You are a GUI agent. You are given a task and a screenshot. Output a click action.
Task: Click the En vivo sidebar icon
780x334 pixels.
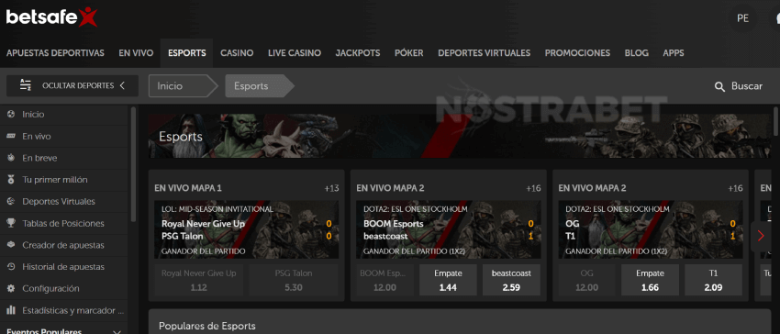pos(11,136)
